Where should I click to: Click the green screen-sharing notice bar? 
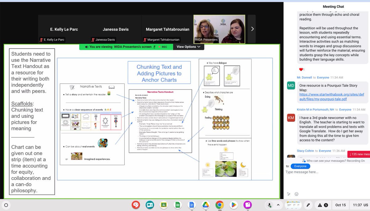click(x=126, y=47)
